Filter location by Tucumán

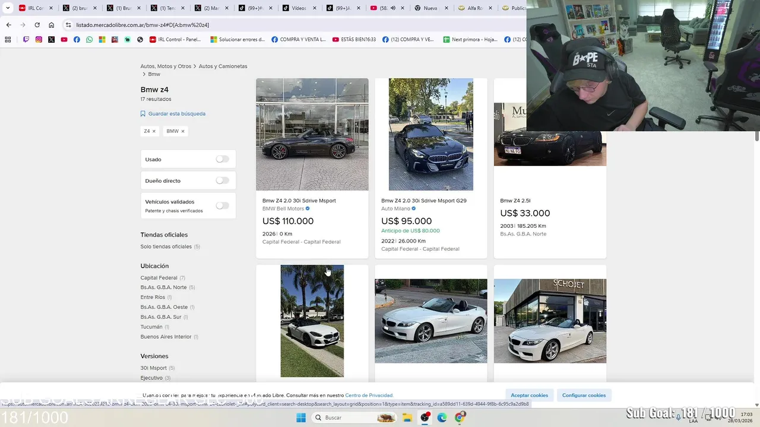(x=151, y=327)
